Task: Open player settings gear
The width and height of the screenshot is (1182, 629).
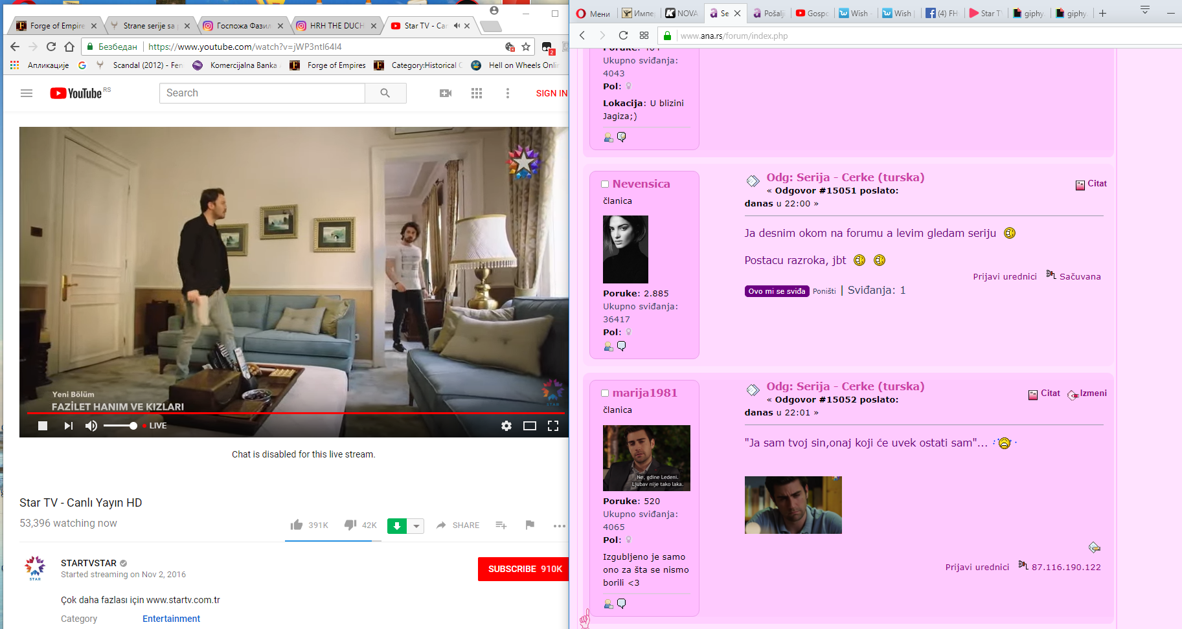Action: (506, 426)
